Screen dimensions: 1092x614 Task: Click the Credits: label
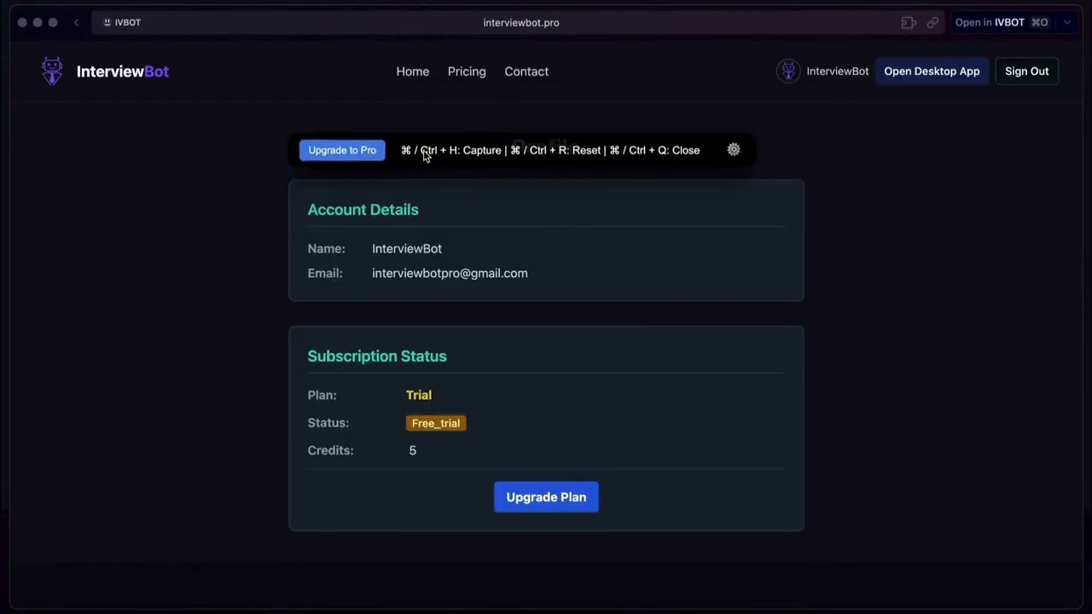coord(331,450)
